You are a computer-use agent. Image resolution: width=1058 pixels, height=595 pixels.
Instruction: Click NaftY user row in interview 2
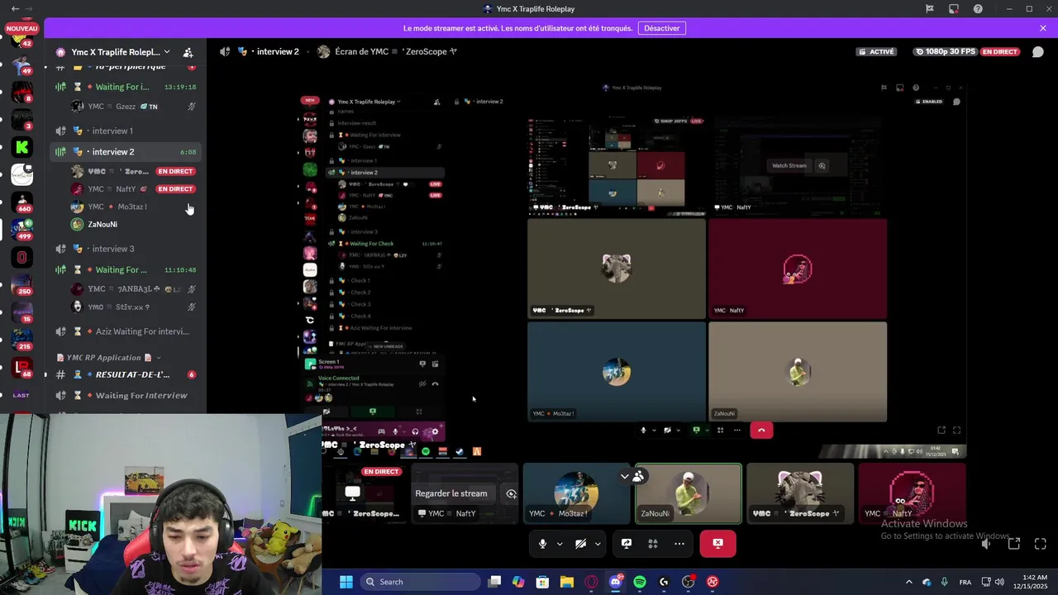[132, 189]
